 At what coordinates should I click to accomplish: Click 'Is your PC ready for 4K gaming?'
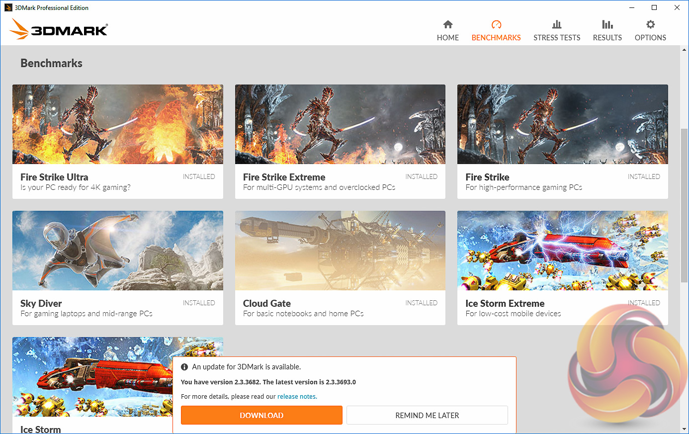(76, 187)
